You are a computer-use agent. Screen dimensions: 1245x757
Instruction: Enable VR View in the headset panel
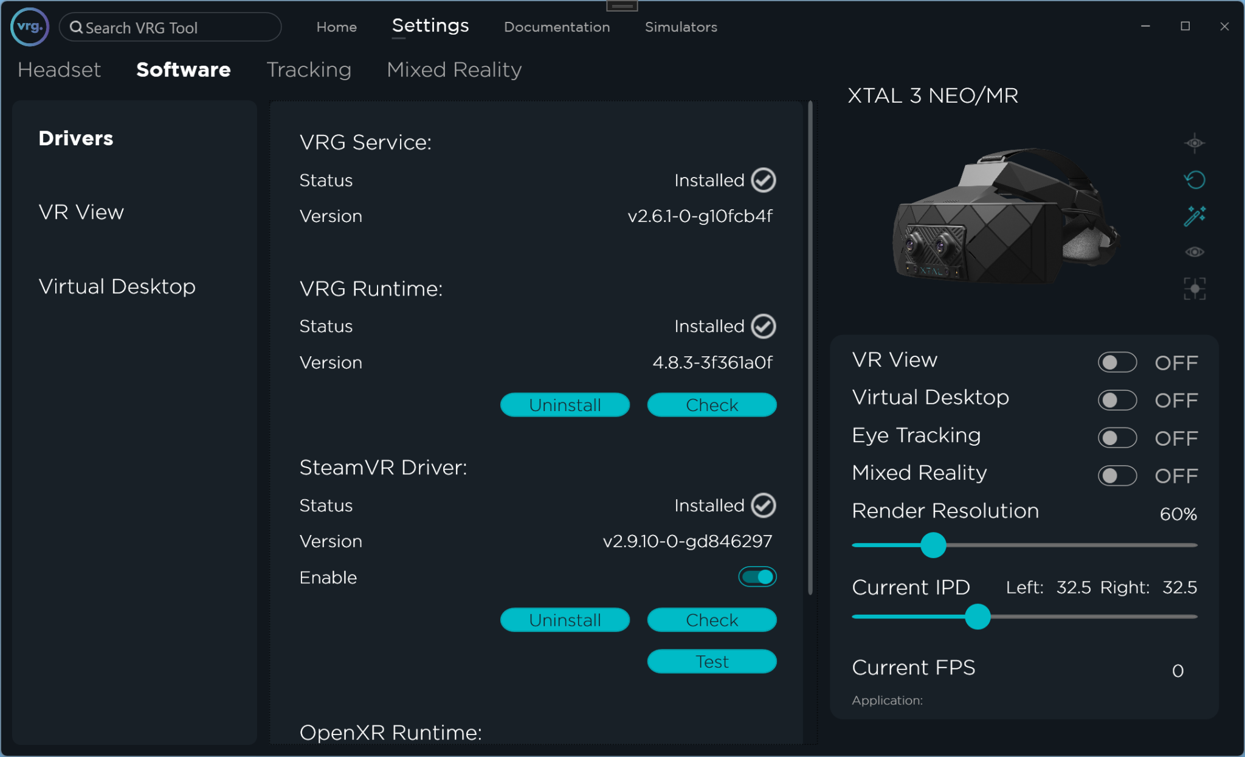click(x=1119, y=362)
